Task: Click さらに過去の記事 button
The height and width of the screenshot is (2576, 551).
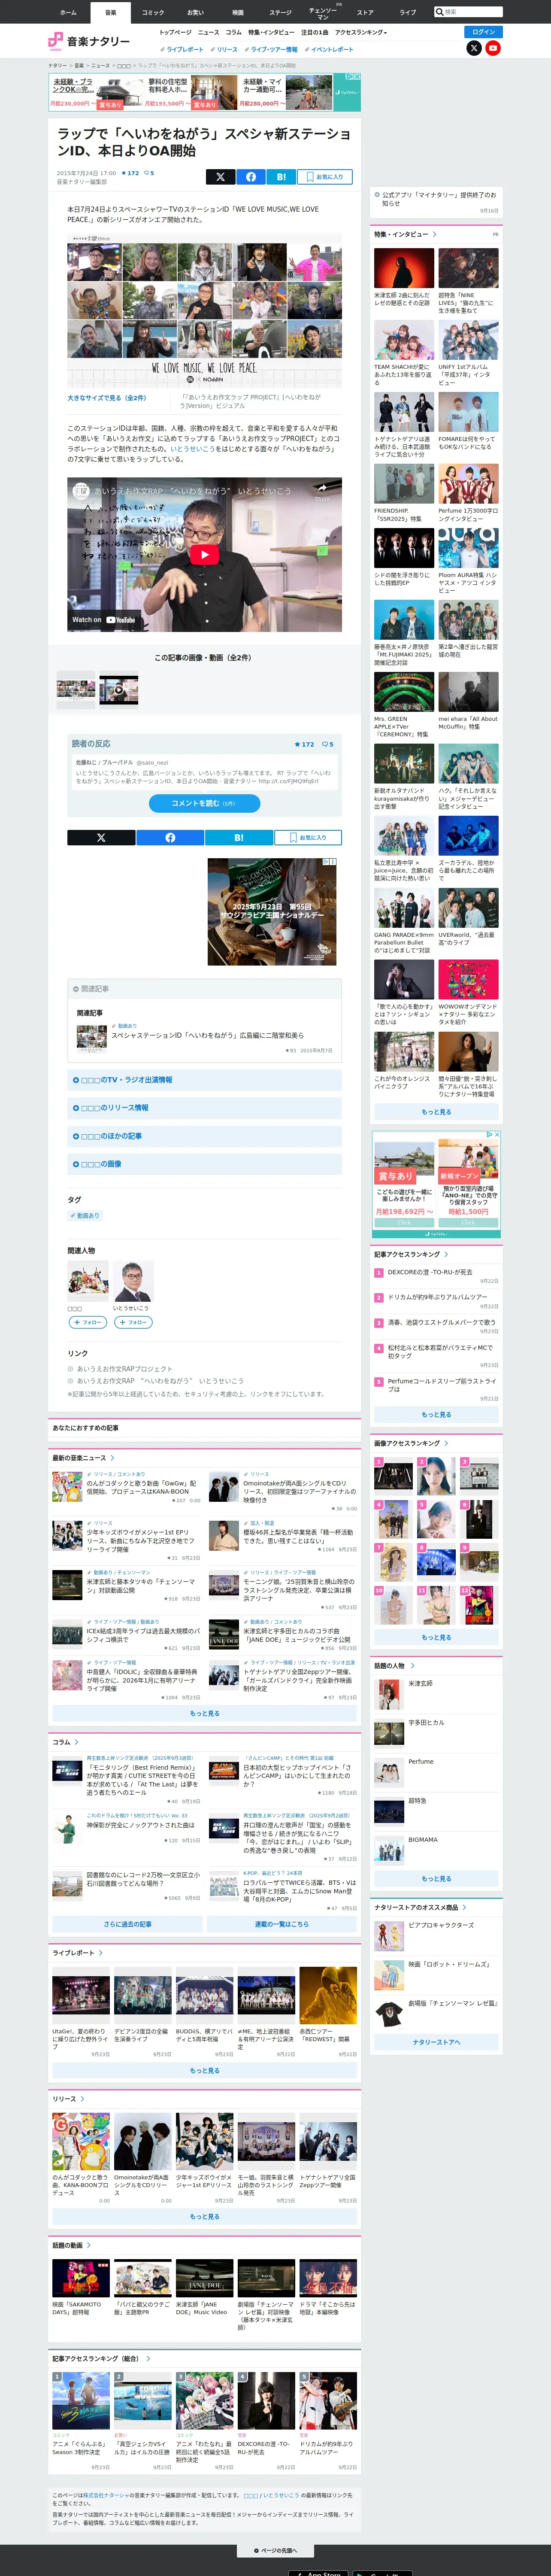Action: [127, 1924]
